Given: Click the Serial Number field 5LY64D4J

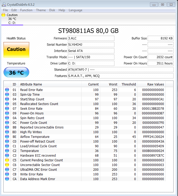Looking at the screenshot, I should pos(91,45).
